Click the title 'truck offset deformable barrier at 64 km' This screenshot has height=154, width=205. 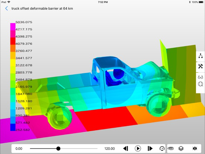(x=42, y=9)
